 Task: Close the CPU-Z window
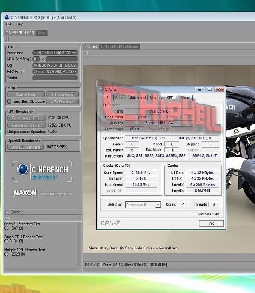[220, 90]
